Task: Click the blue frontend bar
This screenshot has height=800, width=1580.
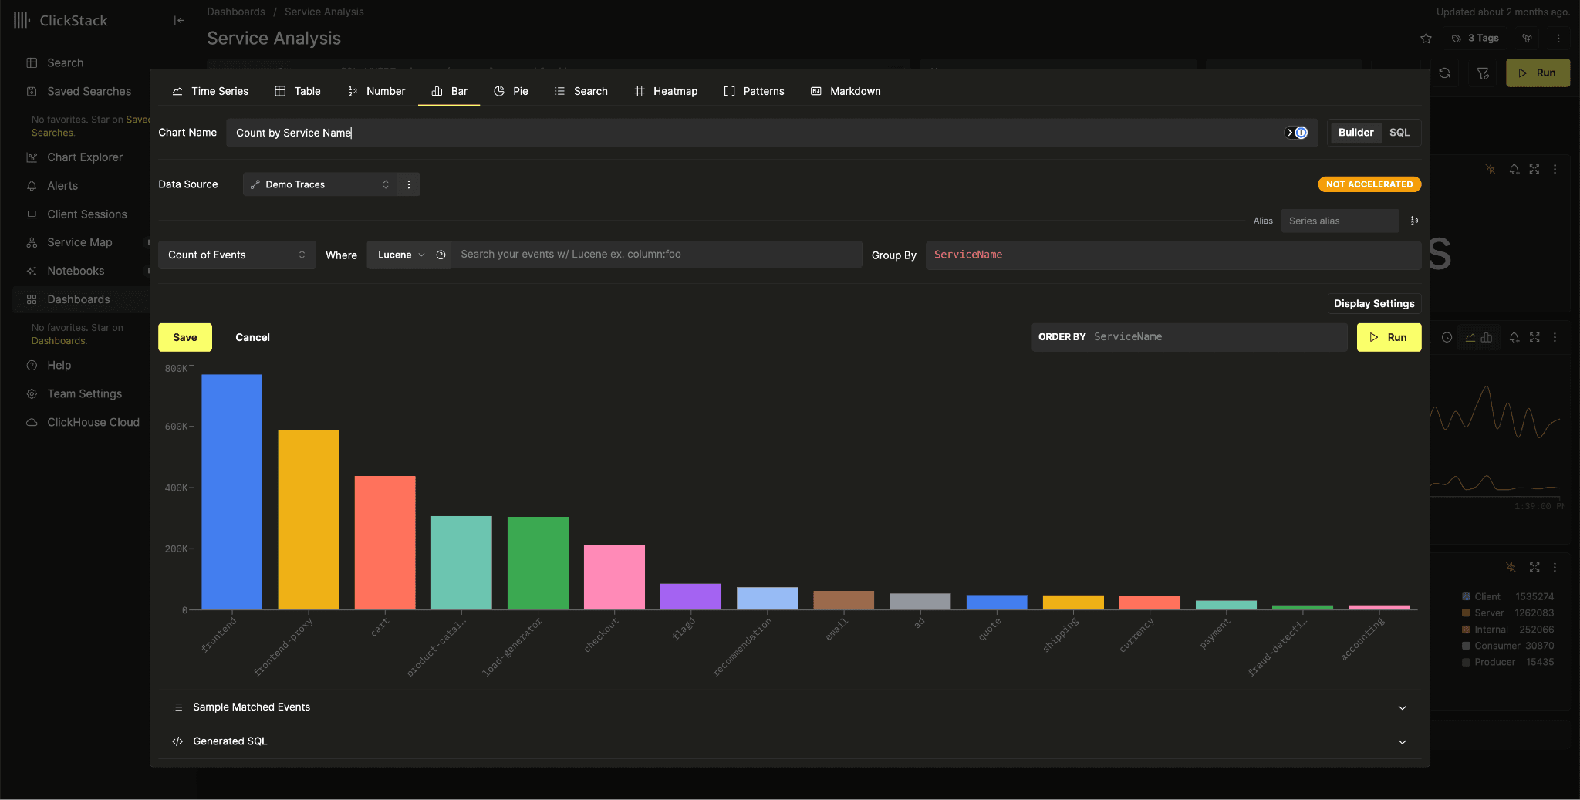Action: tap(231, 492)
